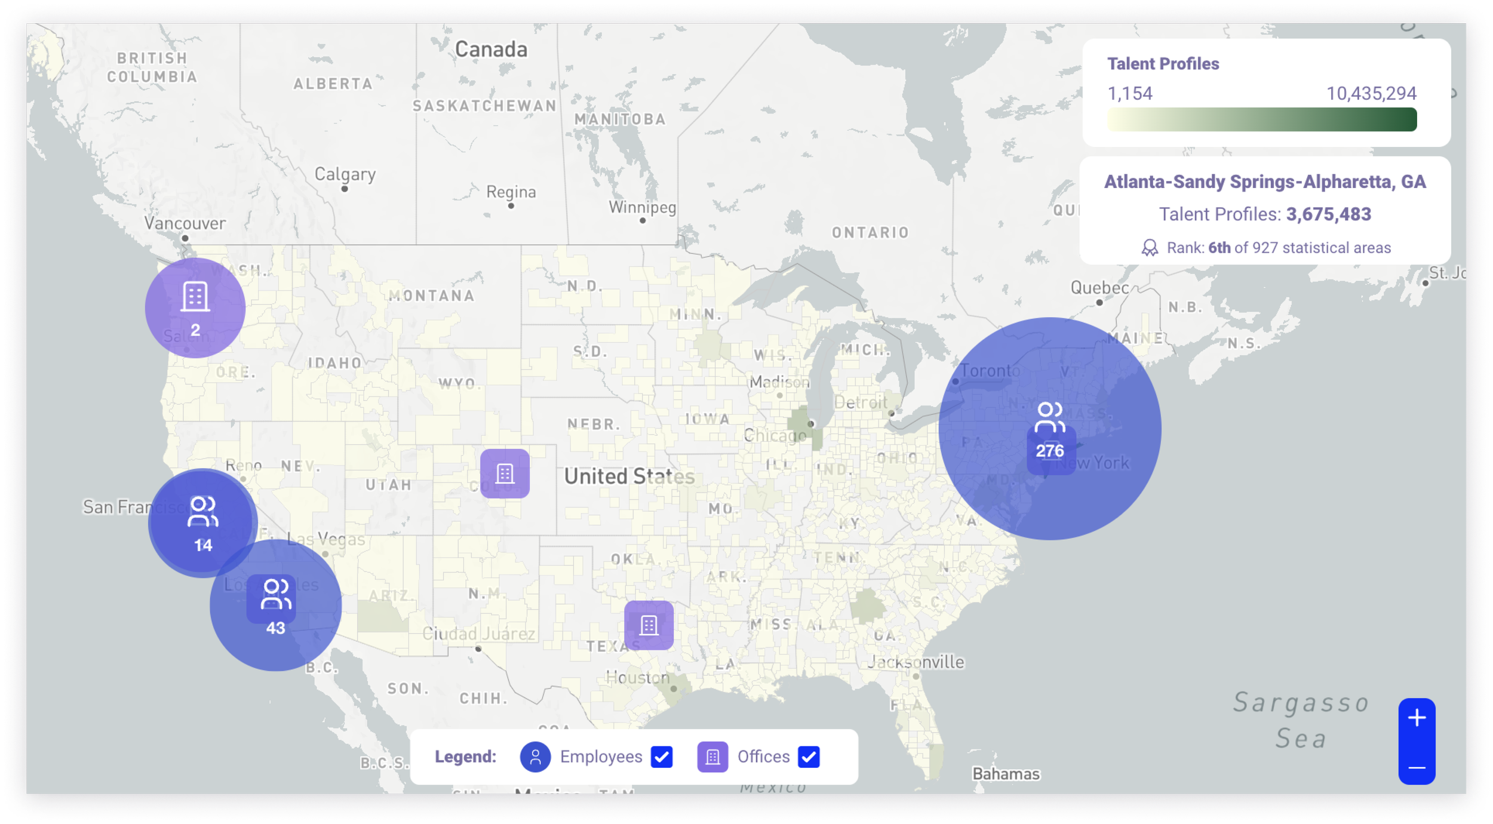Click the Talent Profiles gradient bar

1261,119
